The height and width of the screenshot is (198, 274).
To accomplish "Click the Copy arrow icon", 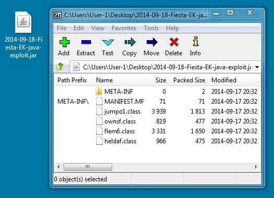I will [x=130, y=42].
